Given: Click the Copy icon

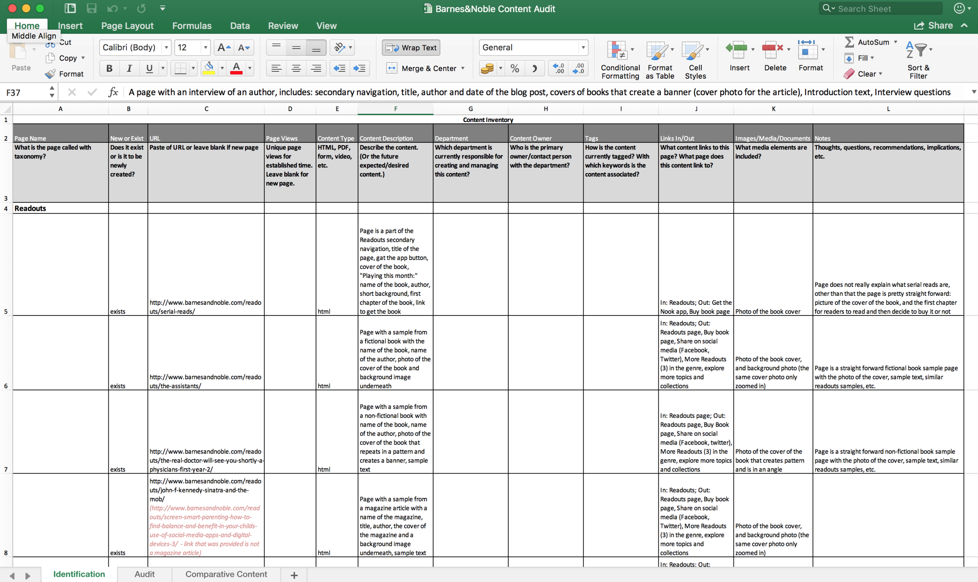Looking at the screenshot, I should (x=50, y=58).
